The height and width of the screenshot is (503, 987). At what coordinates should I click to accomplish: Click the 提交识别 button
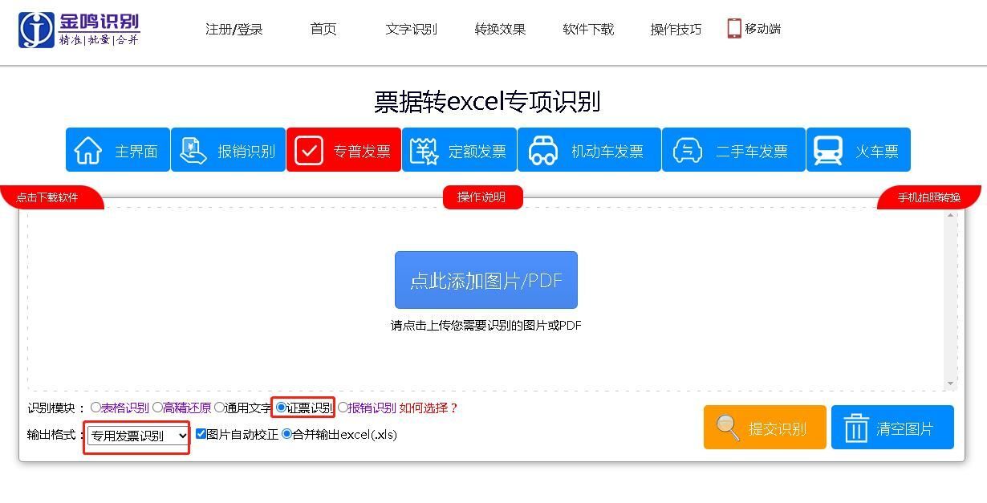(765, 428)
